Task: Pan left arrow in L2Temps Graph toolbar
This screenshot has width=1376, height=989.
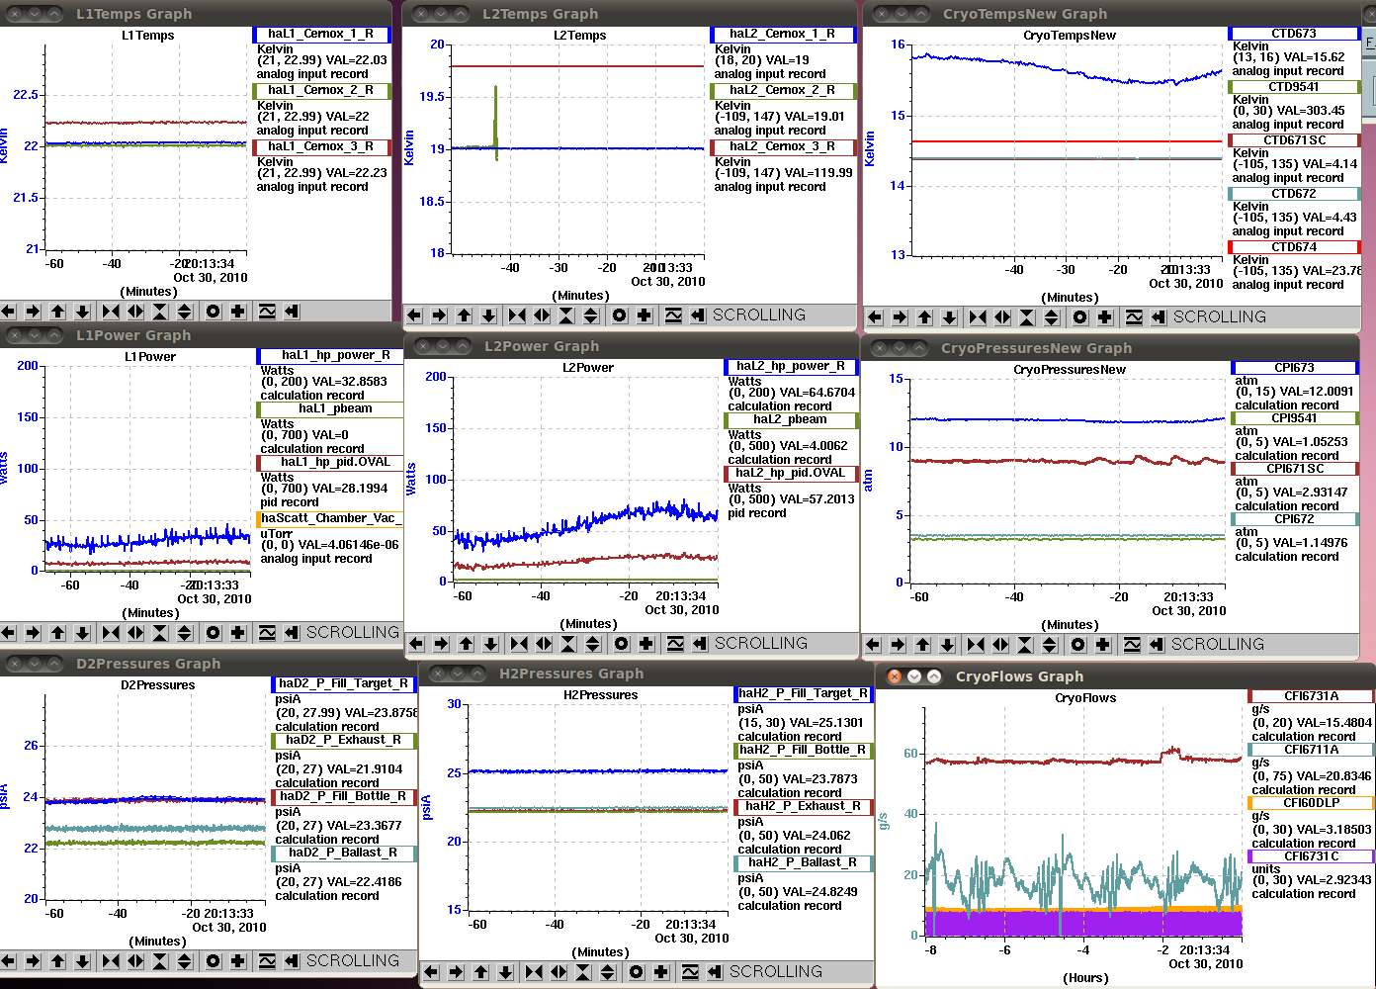Action: [414, 315]
